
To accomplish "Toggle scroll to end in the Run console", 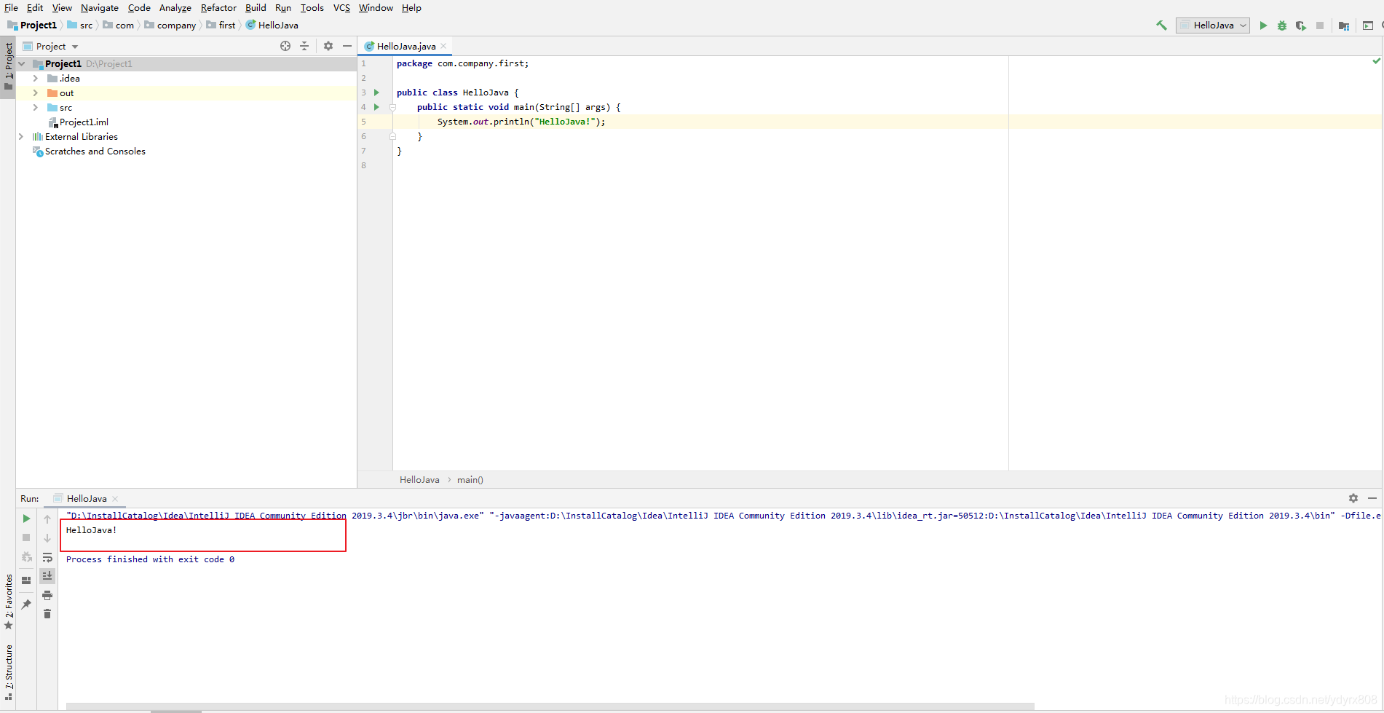I will [47, 576].
